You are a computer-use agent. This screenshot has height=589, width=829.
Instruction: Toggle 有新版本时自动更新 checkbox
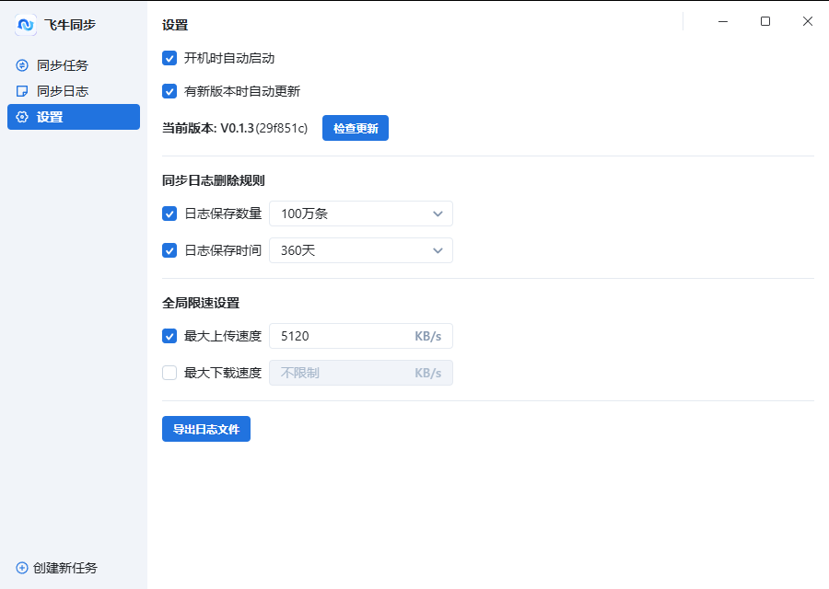click(169, 91)
